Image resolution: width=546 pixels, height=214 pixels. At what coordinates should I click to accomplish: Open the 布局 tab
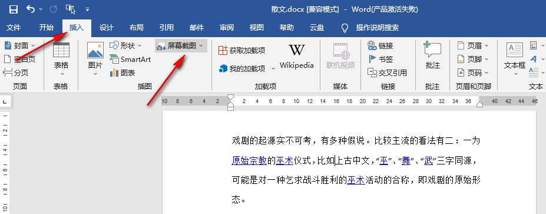[x=136, y=28]
